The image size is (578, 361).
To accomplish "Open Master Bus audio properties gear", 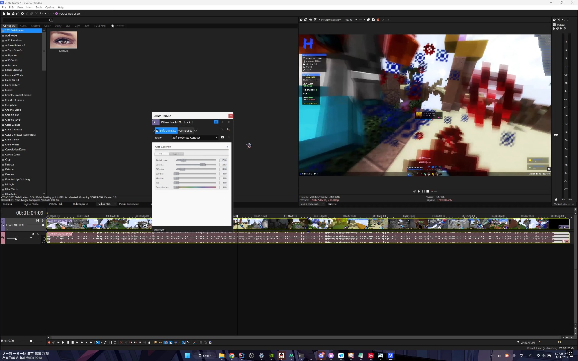I will coord(554,20).
